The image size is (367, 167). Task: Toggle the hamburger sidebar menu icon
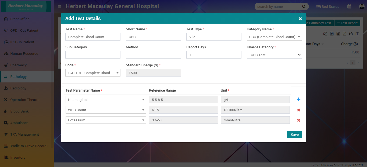tap(59, 6)
